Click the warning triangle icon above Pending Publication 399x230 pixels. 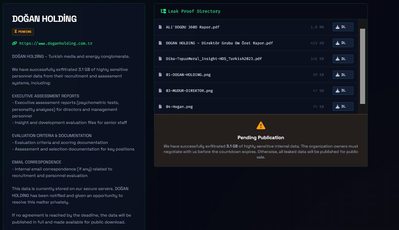click(x=261, y=125)
